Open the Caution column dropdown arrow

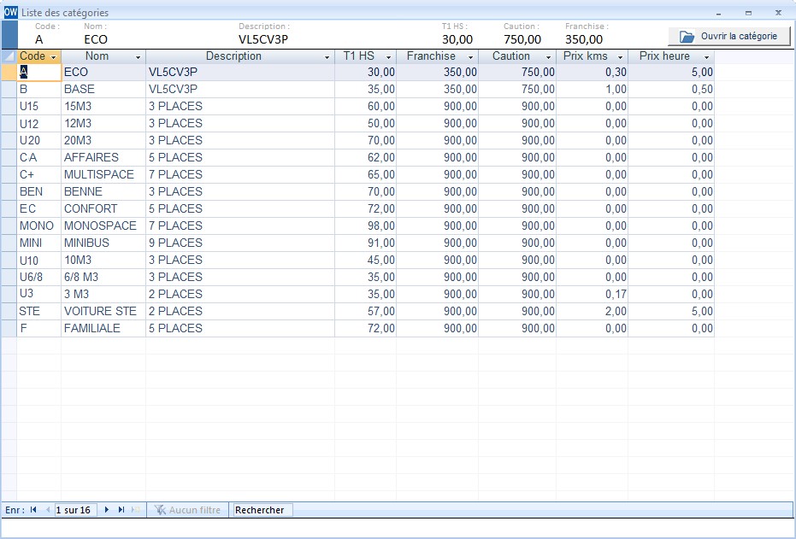tap(548, 57)
